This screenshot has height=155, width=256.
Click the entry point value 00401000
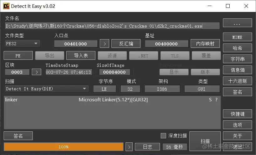click(x=76, y=44)
